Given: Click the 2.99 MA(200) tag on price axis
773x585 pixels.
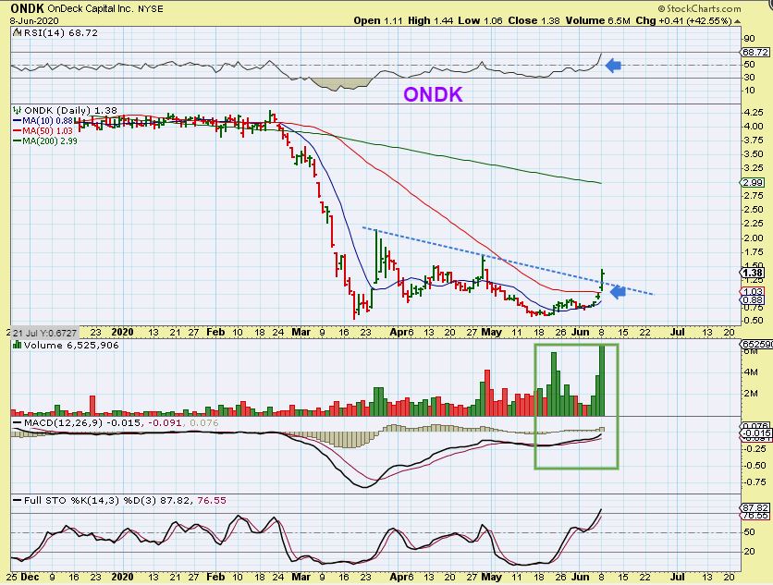Looking at the screenshot, I should (x=753, y=182).
